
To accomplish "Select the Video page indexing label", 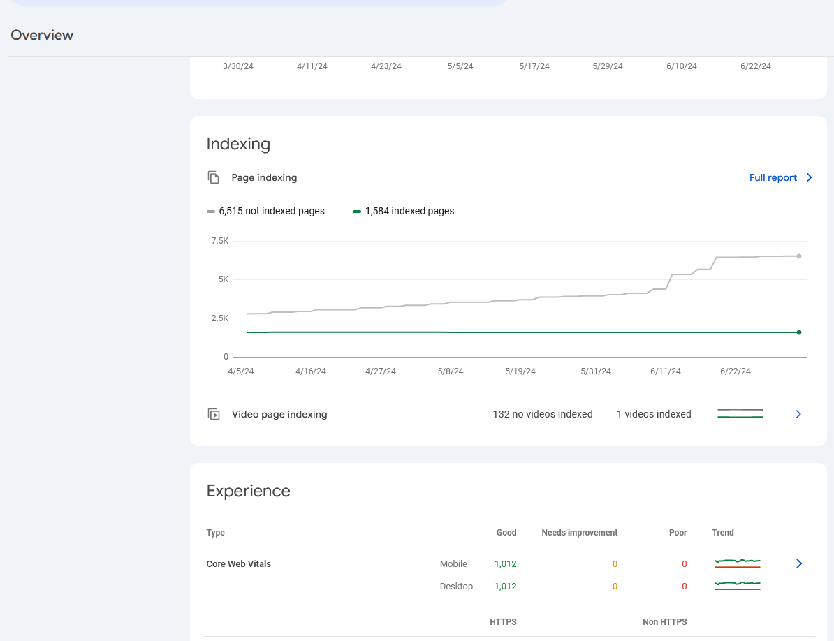I will [x=279, y=414].
